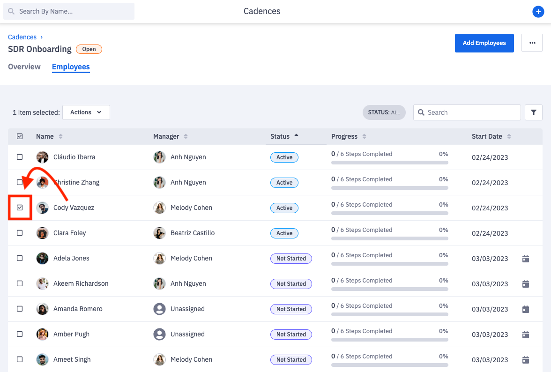Uncheck the Cody Vazquez checkbox

tap(20, 208)
